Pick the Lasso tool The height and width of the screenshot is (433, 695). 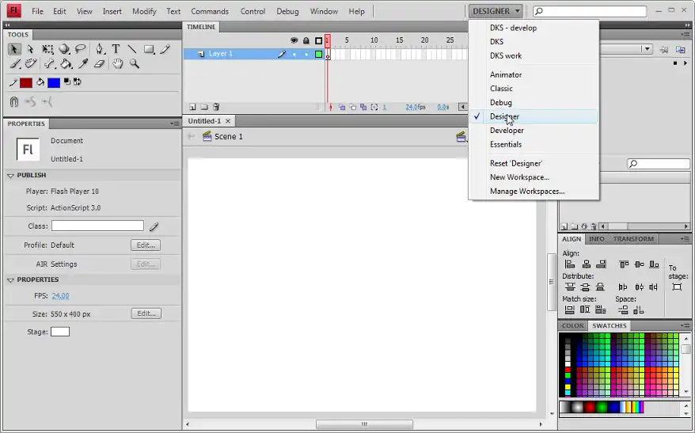point(81,49)
